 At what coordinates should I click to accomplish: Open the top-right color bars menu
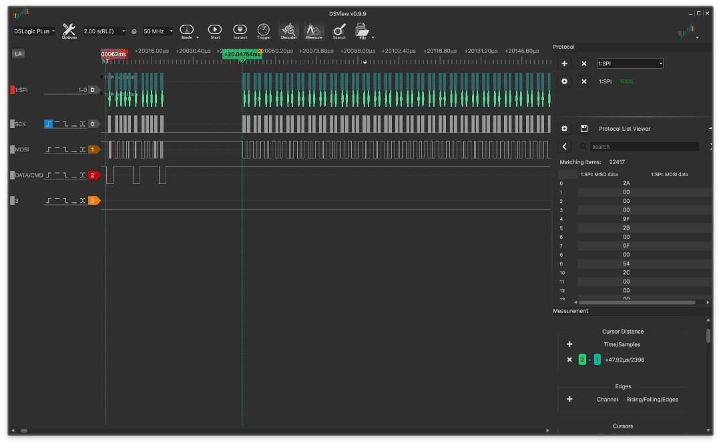[x=688, y=31]
